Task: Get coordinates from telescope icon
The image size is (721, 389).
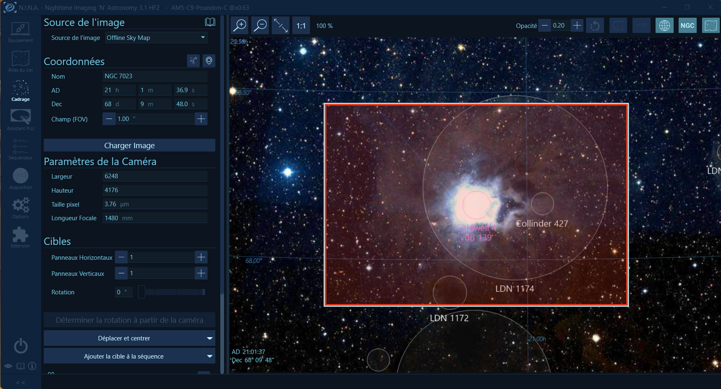Action: point(193,61)
